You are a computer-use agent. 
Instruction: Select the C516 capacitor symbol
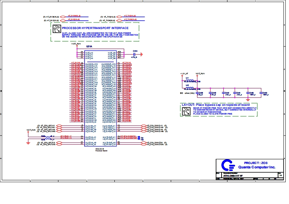(134, 55)
